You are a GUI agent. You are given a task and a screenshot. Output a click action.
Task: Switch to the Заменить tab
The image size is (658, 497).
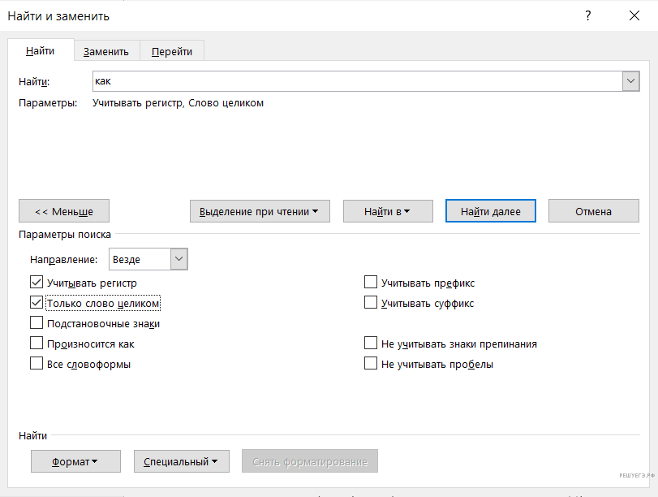click(x=106, y=51)
